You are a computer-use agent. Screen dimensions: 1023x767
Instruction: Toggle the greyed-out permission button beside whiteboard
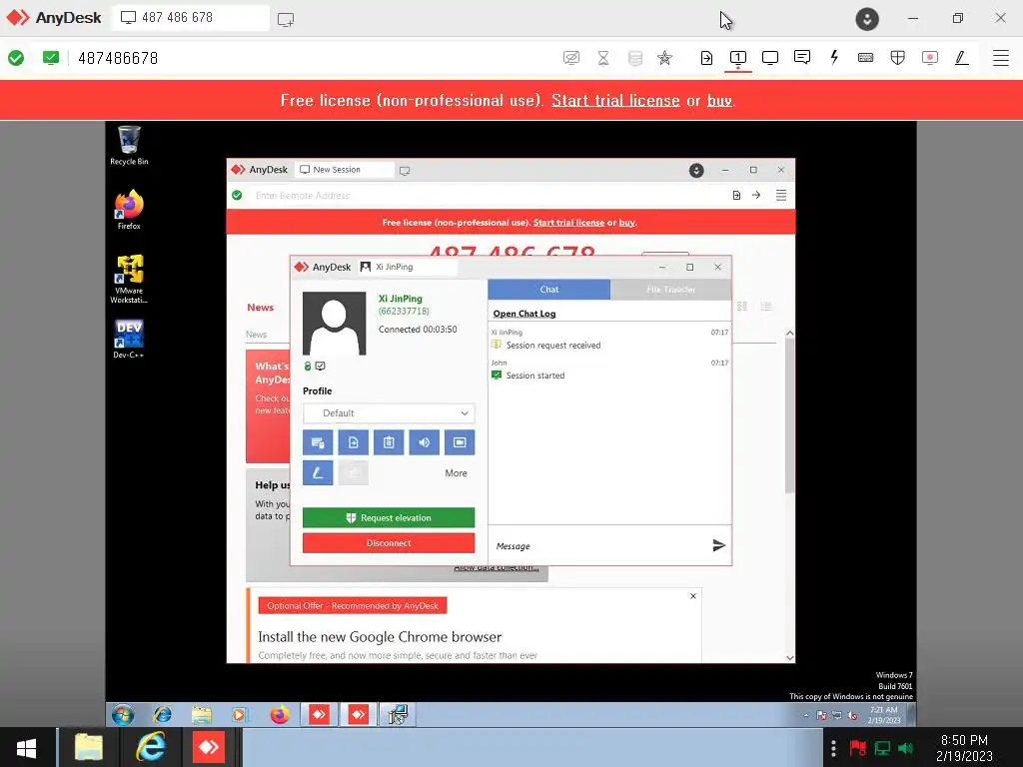point(353,472)
